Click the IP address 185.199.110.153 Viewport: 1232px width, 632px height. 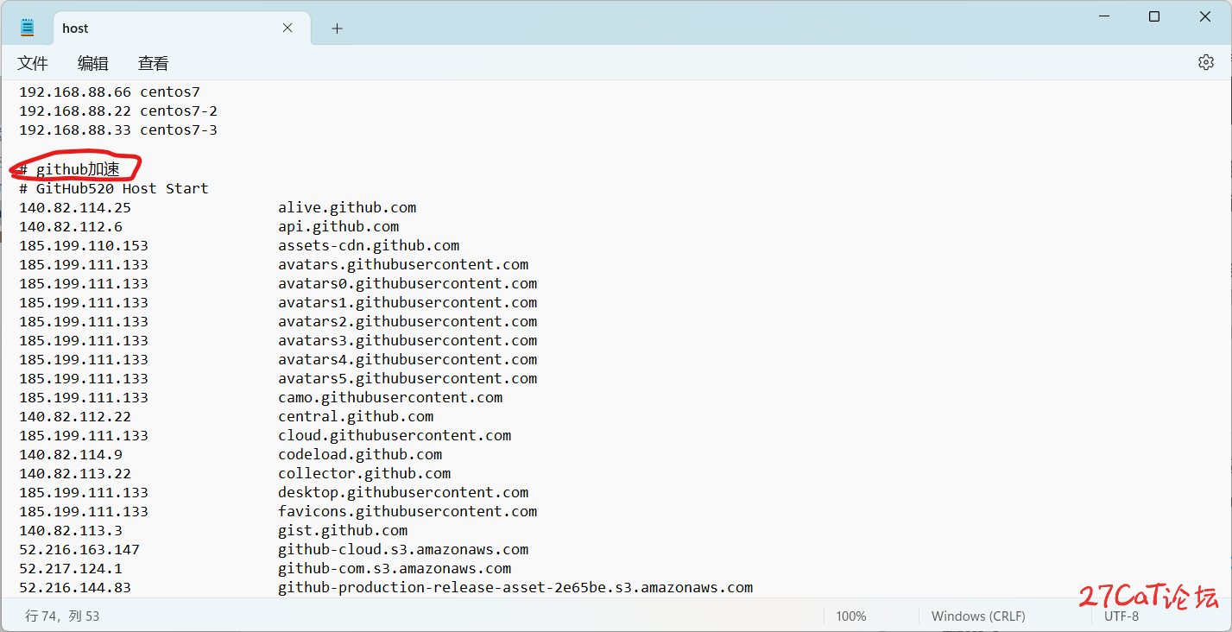tap(84, 245)
